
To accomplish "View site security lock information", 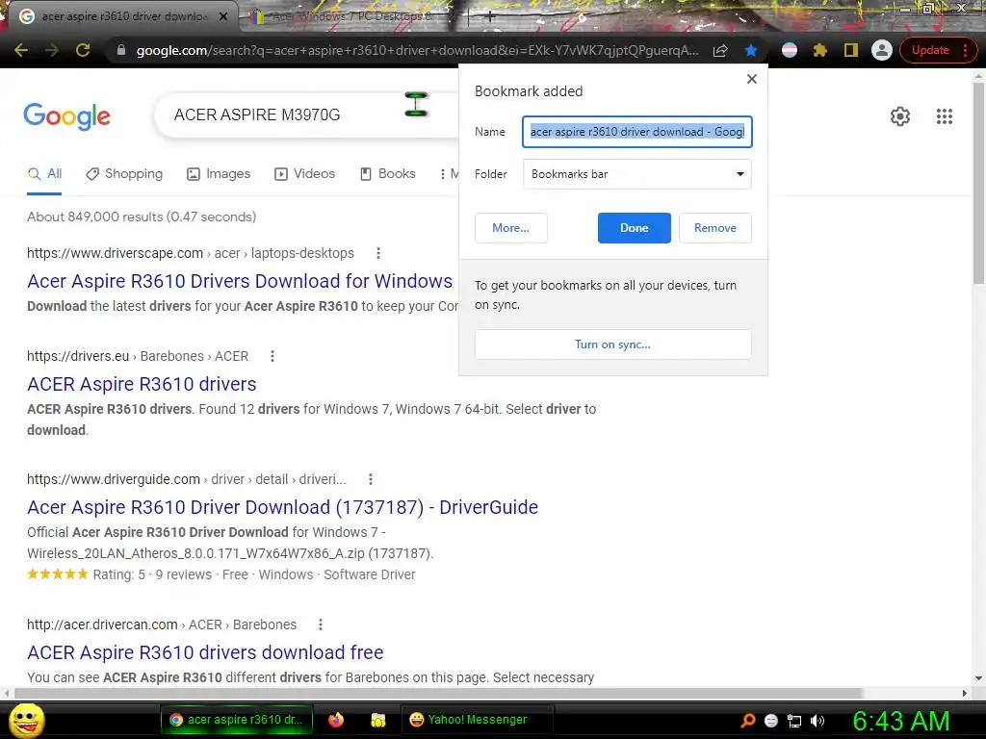I will point(121,50).
